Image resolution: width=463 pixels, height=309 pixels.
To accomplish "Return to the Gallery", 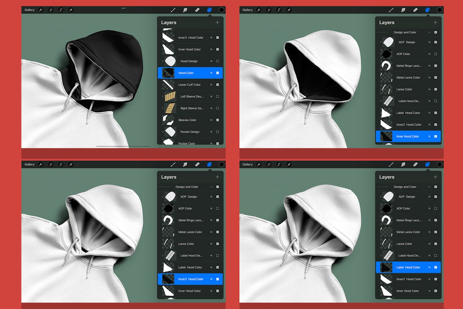I will [x=29, y=10].
